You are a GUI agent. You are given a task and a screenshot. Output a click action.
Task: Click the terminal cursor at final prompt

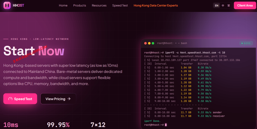(166, 125)
